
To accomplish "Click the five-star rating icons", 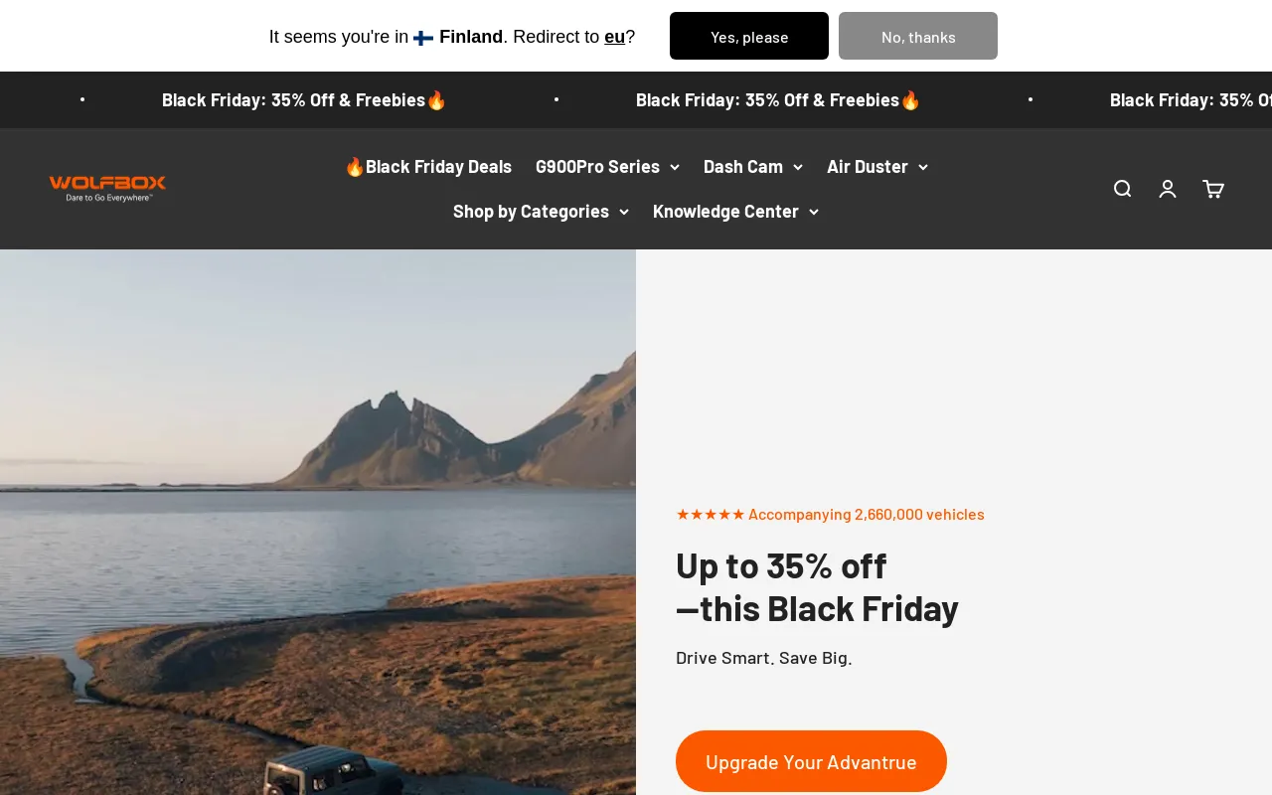I will coord(710,514).
